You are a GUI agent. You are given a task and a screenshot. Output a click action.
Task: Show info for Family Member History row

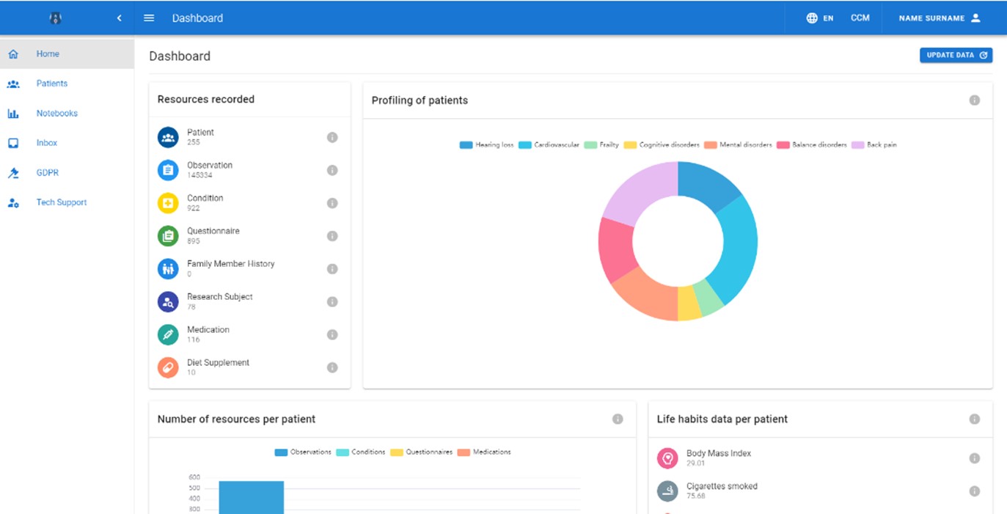click(332, 268)
